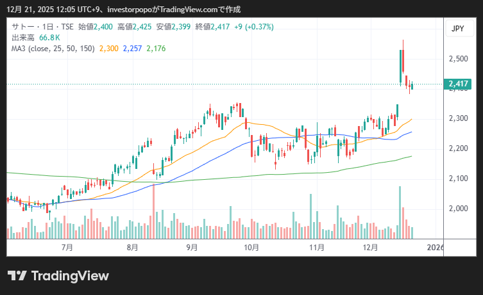This screenshot has height=295, width=483.
Task: Click the 8月 label on time axis
Action: tap(132, 247)
